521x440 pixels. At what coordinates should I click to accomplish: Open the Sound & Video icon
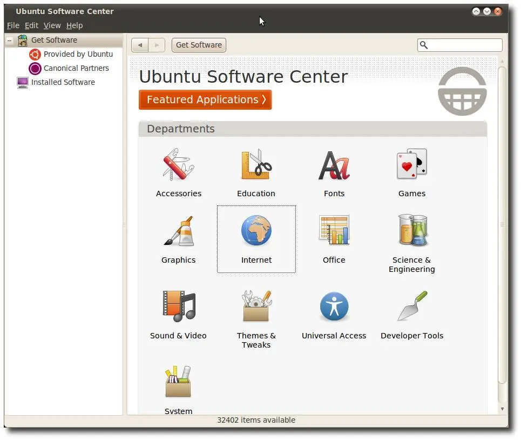179,306
